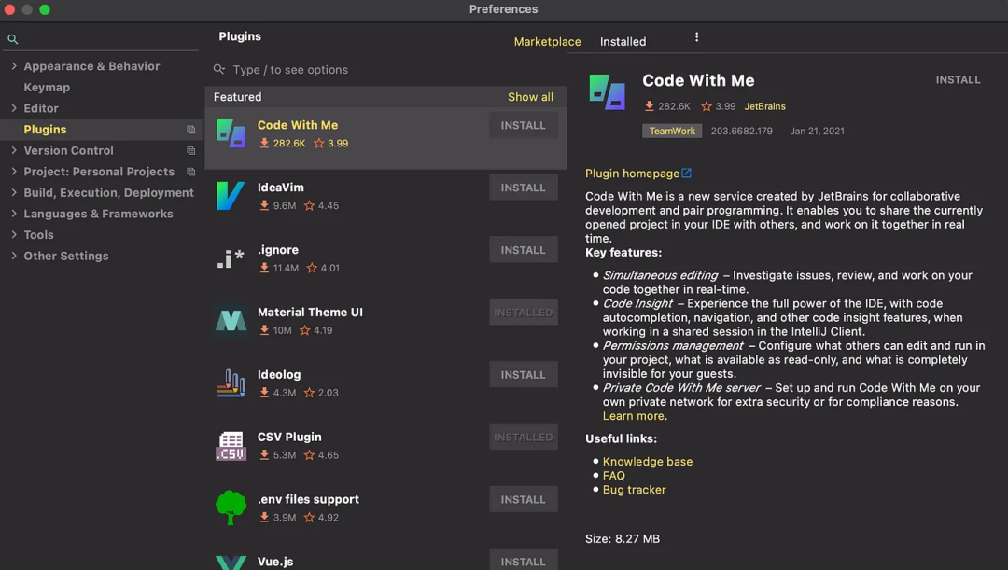Expand the Other Settings node
The image size is (1008, 570).
(14, 256)
